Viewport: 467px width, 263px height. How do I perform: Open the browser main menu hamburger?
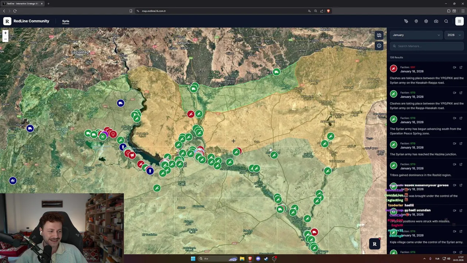(x=463, y=11)
